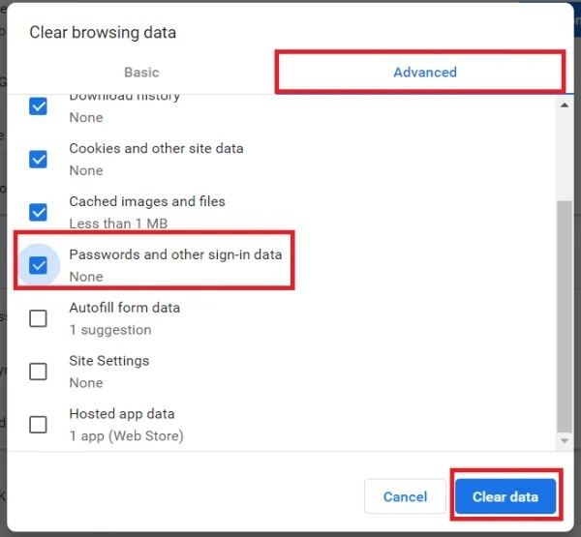Toggle the Cached images and files checkbox
The height and width of the screenshot is (537, 581).
click(x=38, y=212)
